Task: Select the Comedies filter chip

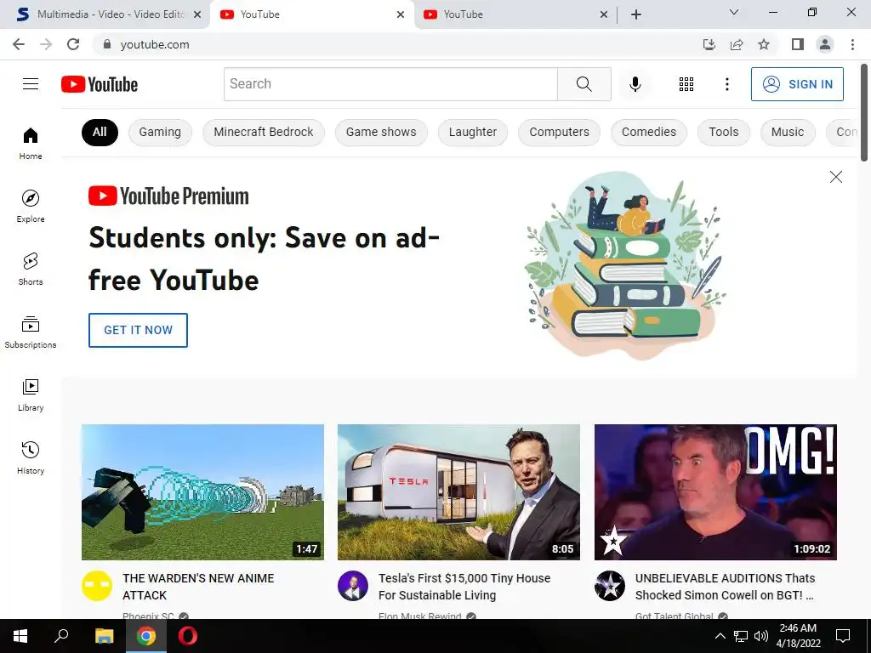Action: coord(649,132)
